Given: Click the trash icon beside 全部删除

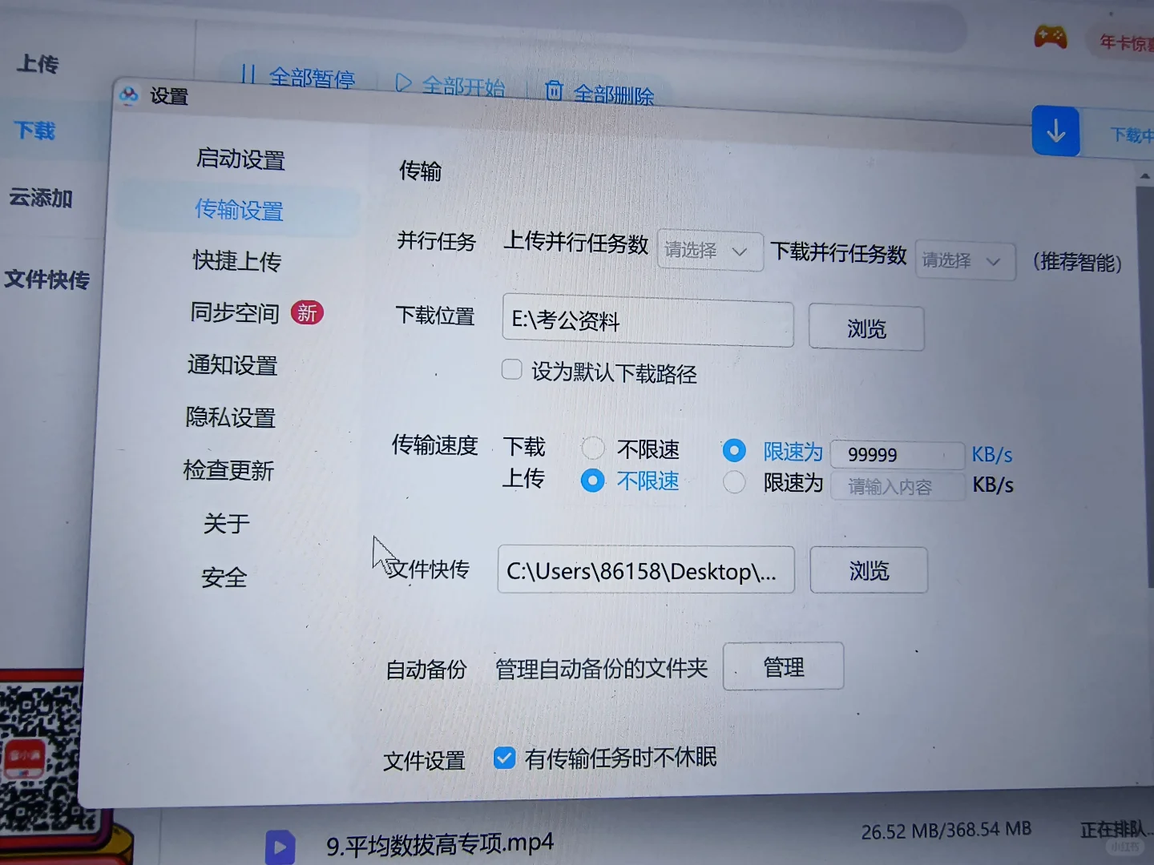Looking at the screenshot, I should [555, 91].
